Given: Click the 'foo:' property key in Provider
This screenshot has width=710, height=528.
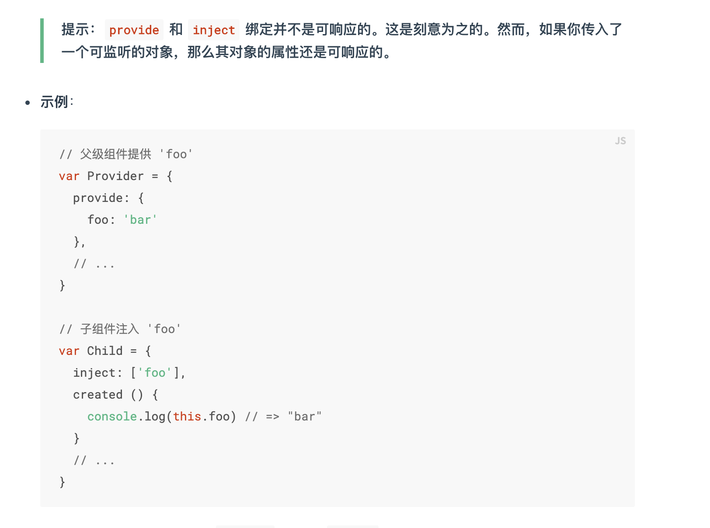Looking at the screenshot, I should pyautogui.click(x=101, y=220).
